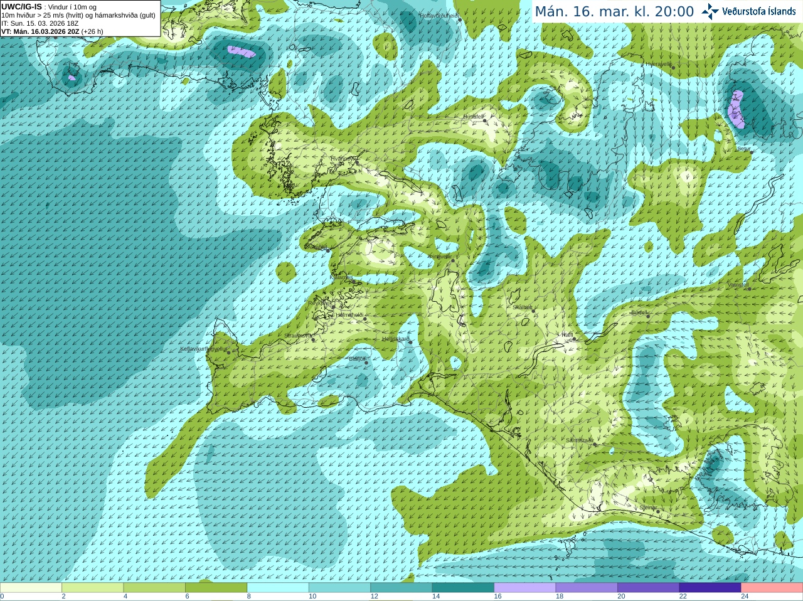
Task: Click the Keflavíkurflugvöllur station label
Action: click(x=203, y=349)
